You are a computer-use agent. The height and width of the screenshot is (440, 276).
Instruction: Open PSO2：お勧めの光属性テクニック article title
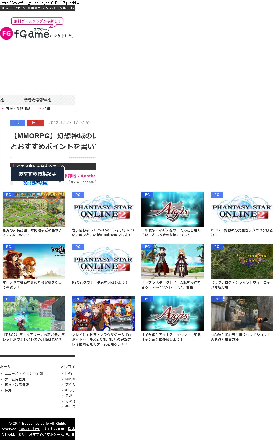click(242, 233)
